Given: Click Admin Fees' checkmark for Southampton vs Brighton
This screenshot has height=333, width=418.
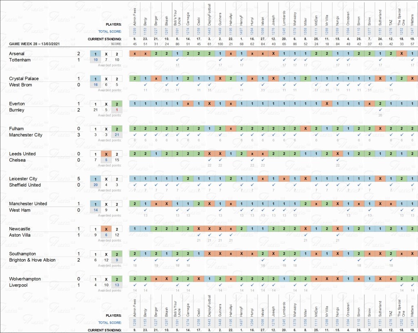Looking at the screenshot, I should click(135, 260).
